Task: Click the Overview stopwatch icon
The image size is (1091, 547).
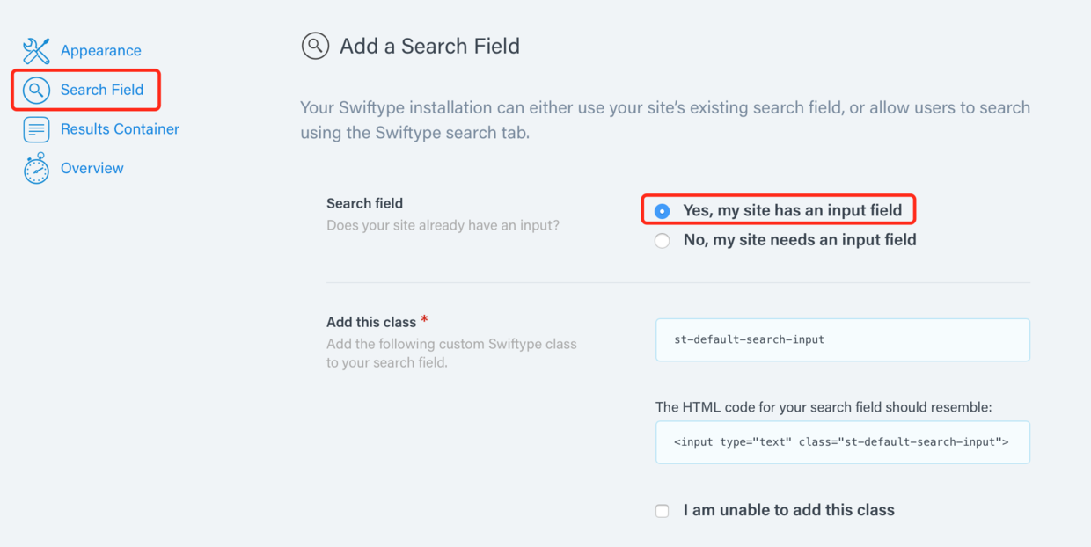Action: (36, 168)
